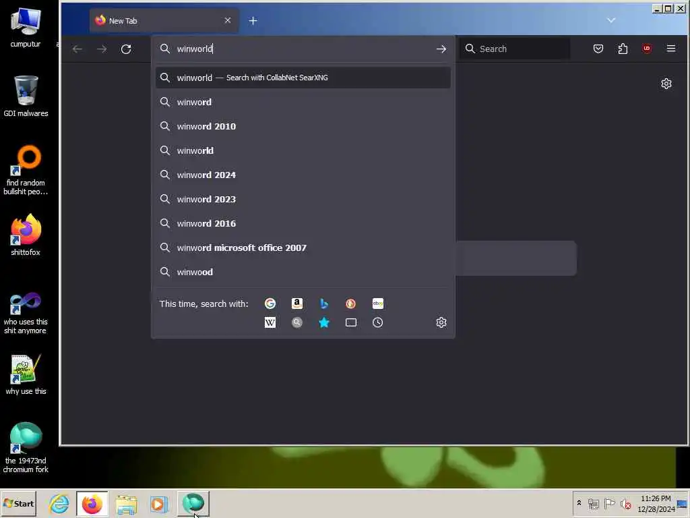Click the green chromium fork taskbar icon
This screenshot has width=690, height=518.
tap(193, 503)
